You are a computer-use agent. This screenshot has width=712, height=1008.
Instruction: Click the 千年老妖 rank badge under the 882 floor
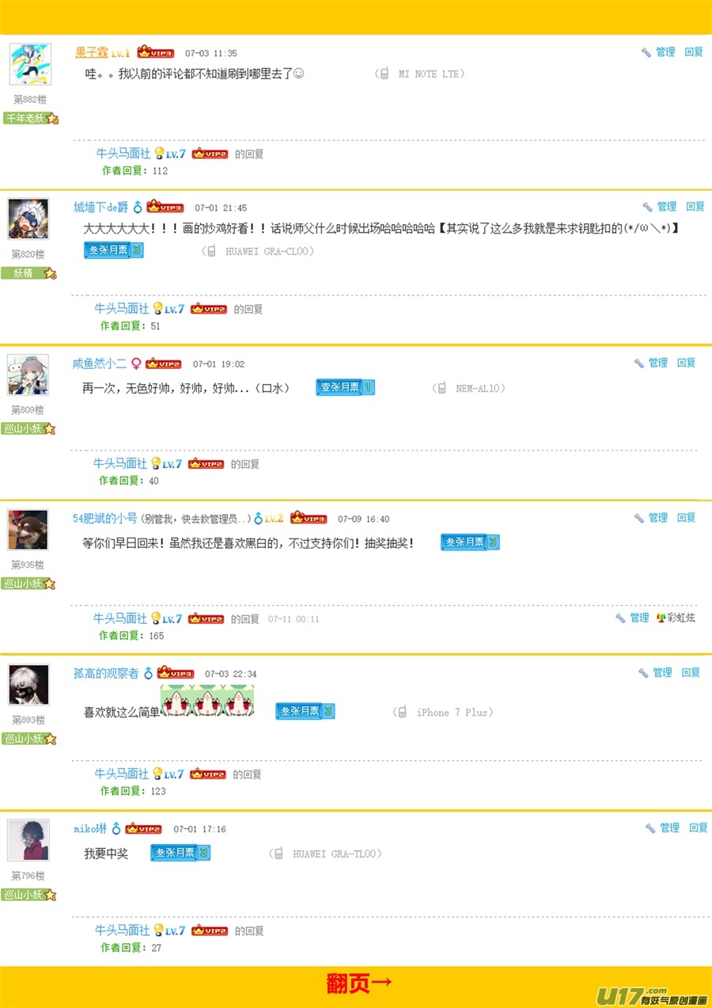point(32,118)
